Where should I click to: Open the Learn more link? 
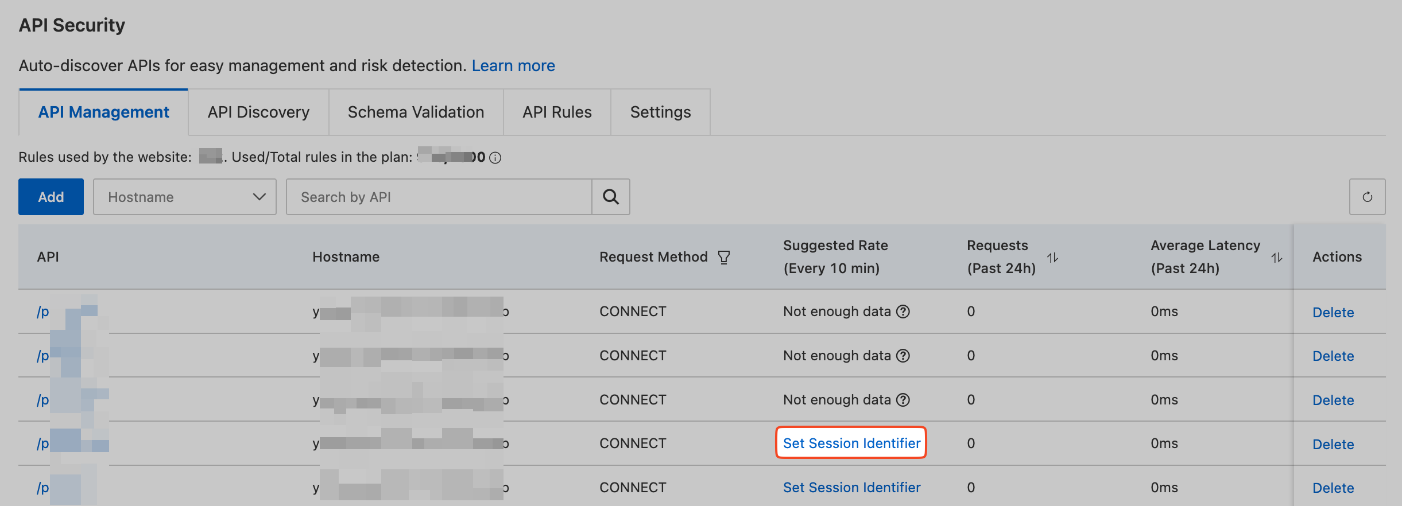[513, 65]
